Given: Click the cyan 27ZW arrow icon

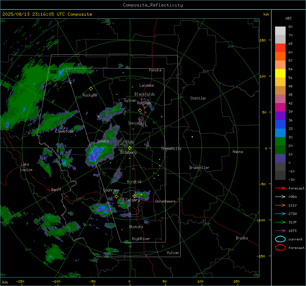Looking at the screenshot, I should click(280, 214).
